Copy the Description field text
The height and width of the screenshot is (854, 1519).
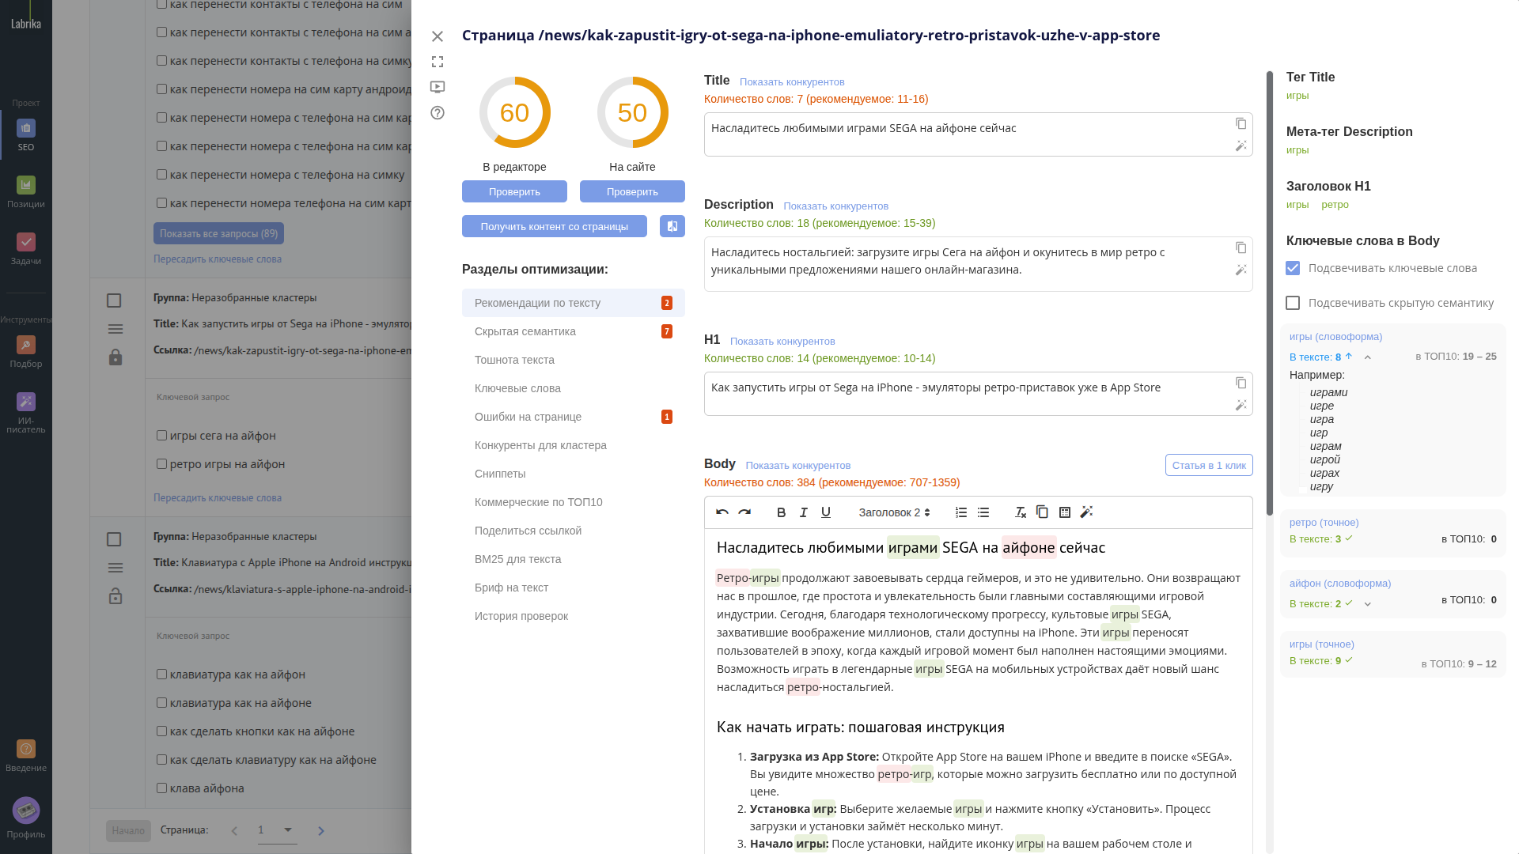click(x=1241, y=248)
